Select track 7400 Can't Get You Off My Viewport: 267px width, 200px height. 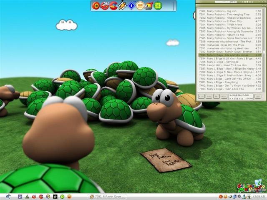click(x=230, y=79)
